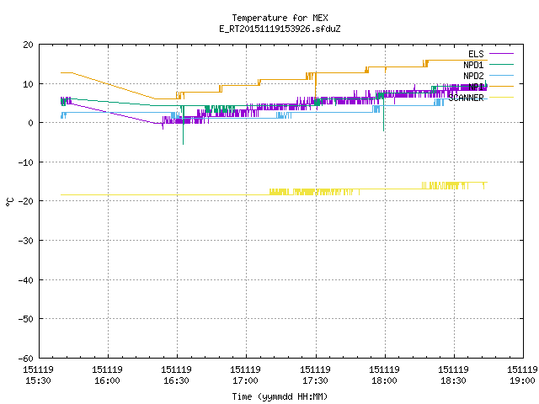Click the x-axis label '151119 16:00'

[x=107, y=375]
